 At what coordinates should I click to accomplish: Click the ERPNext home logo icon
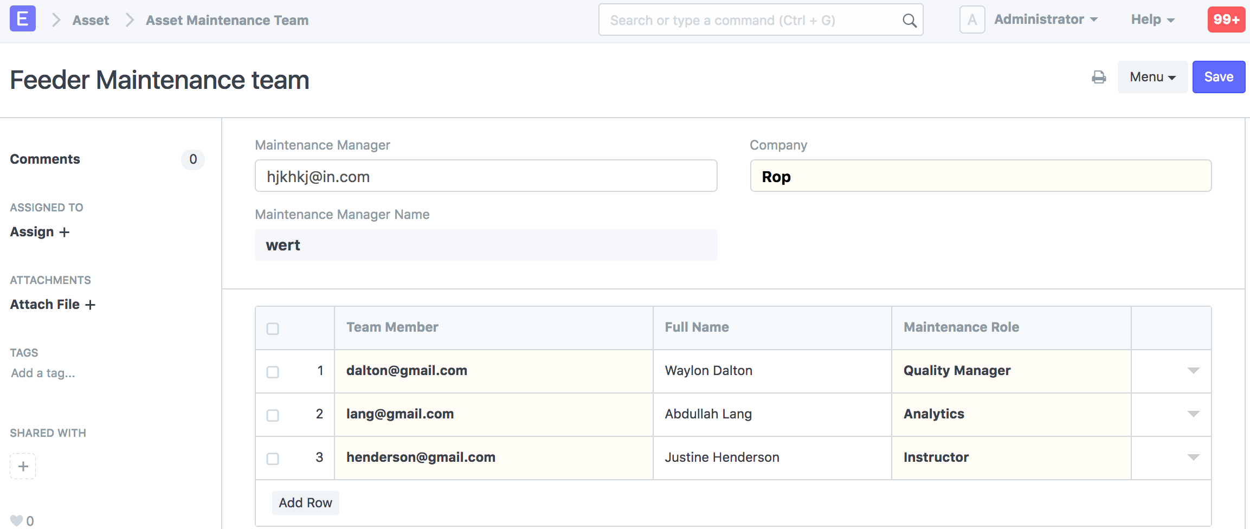tap(23, 19)
